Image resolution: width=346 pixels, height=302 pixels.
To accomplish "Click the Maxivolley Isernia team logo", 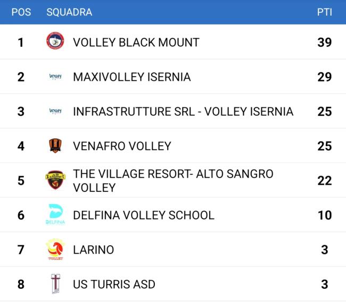I will (55, 77).
